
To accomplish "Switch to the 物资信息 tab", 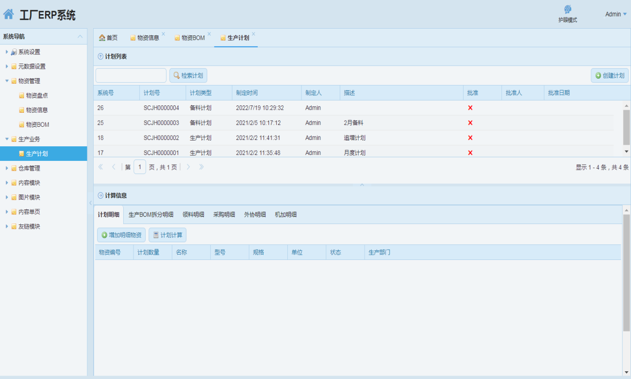I will pyautogui.click(x=145, y=38).
